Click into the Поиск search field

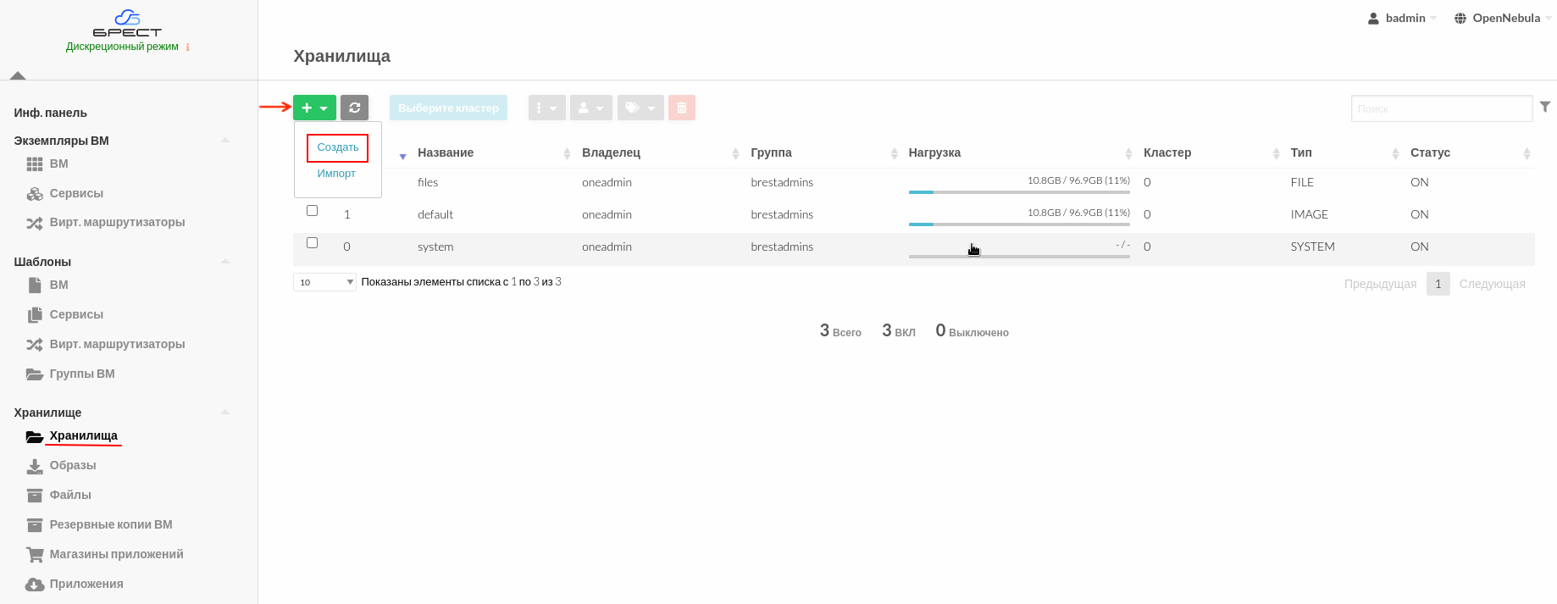pyautogui.click(x=1440, y=108)
